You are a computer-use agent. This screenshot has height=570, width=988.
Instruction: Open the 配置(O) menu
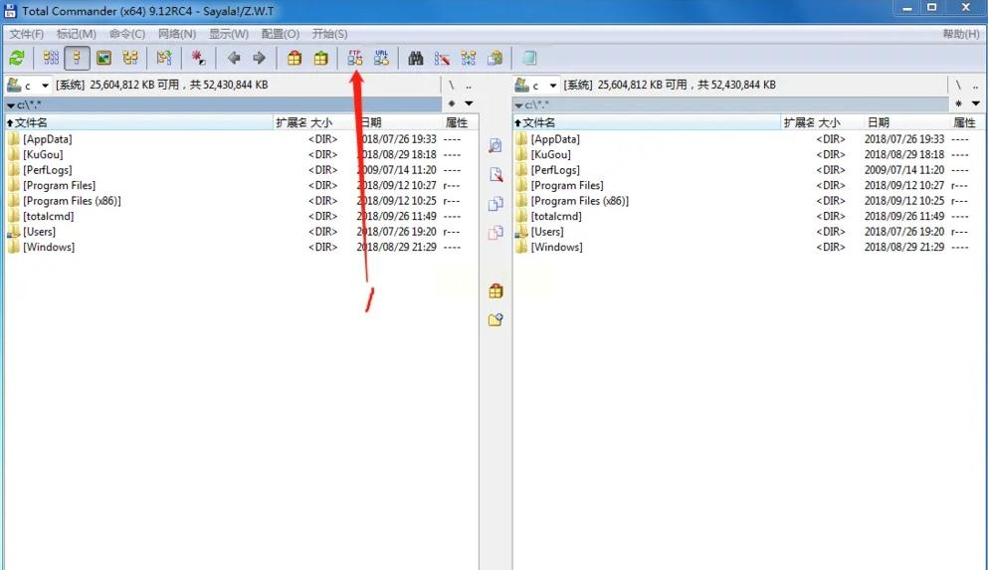pos(281,34)
